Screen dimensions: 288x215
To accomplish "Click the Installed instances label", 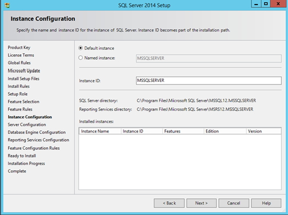I will [x=96, y=122].
